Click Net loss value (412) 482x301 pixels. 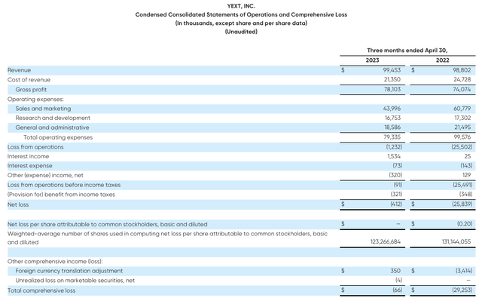click(x=396, y=204)
